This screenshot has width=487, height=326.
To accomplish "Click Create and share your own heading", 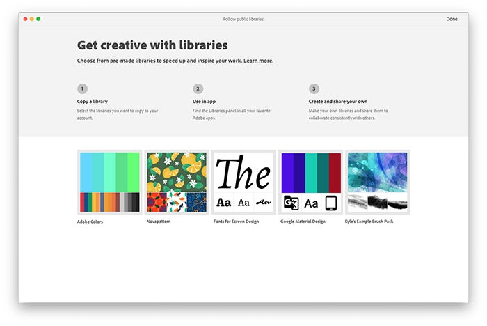I will (338, 102).
